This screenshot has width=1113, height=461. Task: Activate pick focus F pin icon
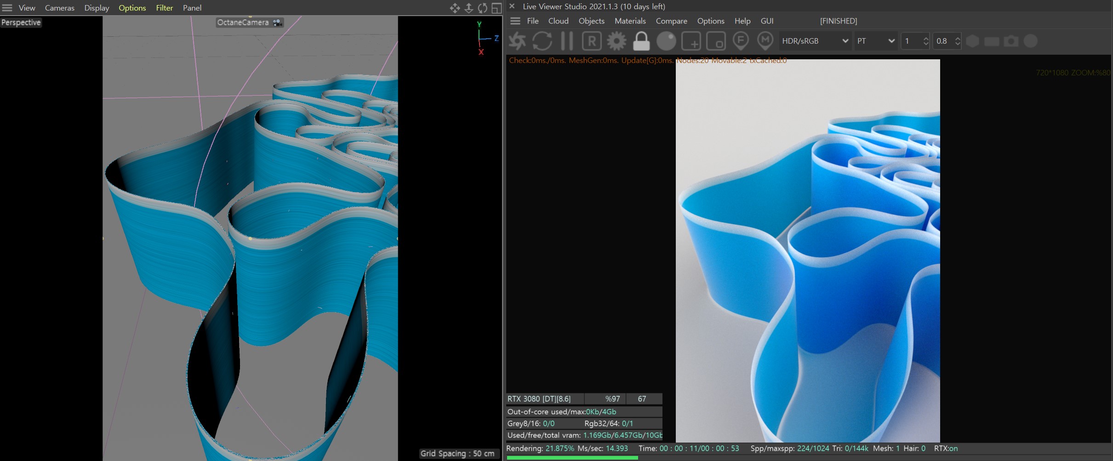741,41
